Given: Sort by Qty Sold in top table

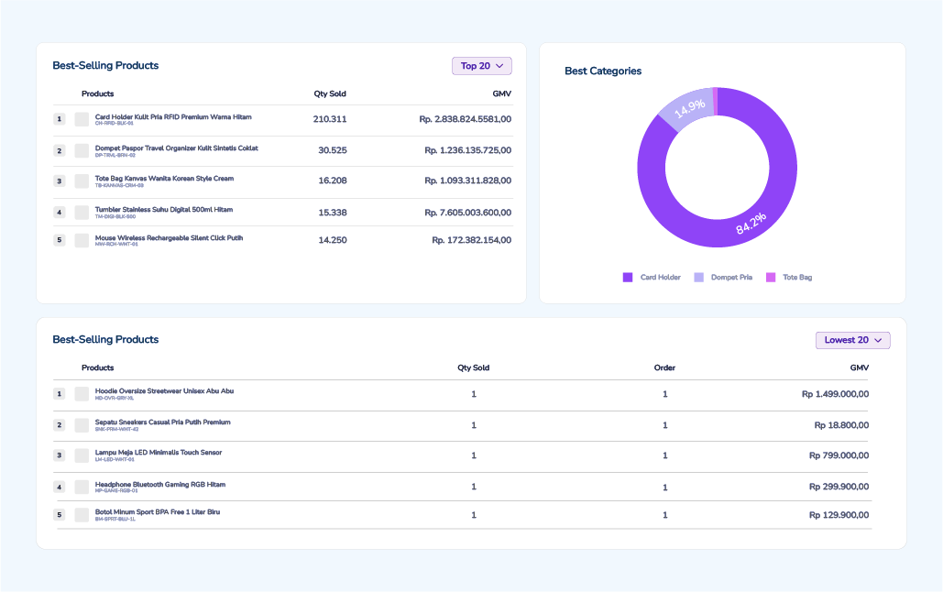Looking at the screenshot, I should [x=330, y=93].
